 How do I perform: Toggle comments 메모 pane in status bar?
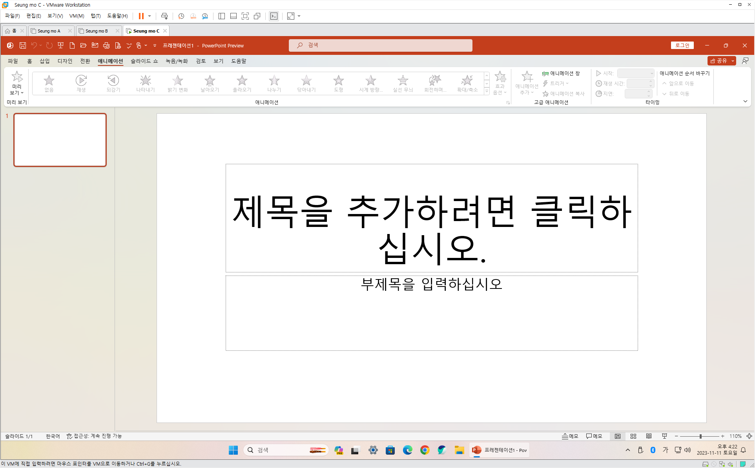[594, 436]
